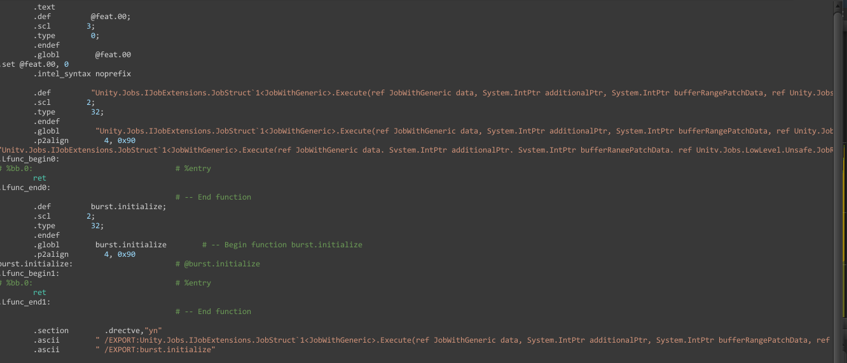Click the ".section .drectve" line
This screenshot has height=363, width=847.
pyautogui.click(x=99, y=331)
